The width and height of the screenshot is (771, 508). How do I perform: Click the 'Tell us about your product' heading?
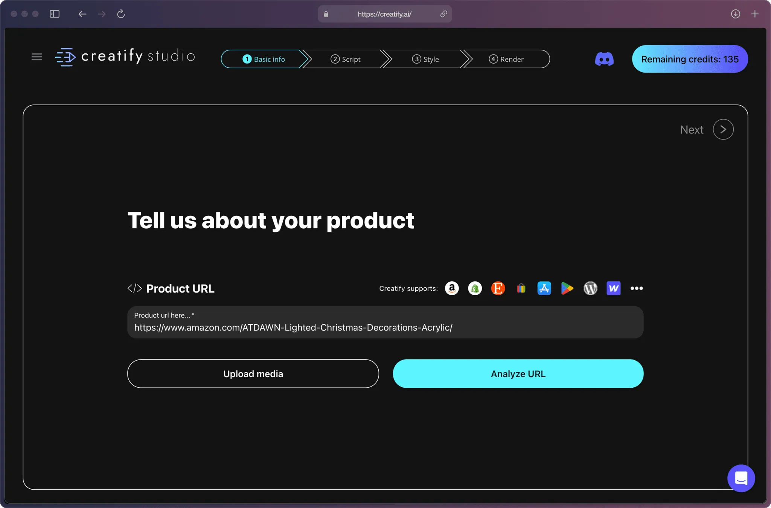point(271,220)
